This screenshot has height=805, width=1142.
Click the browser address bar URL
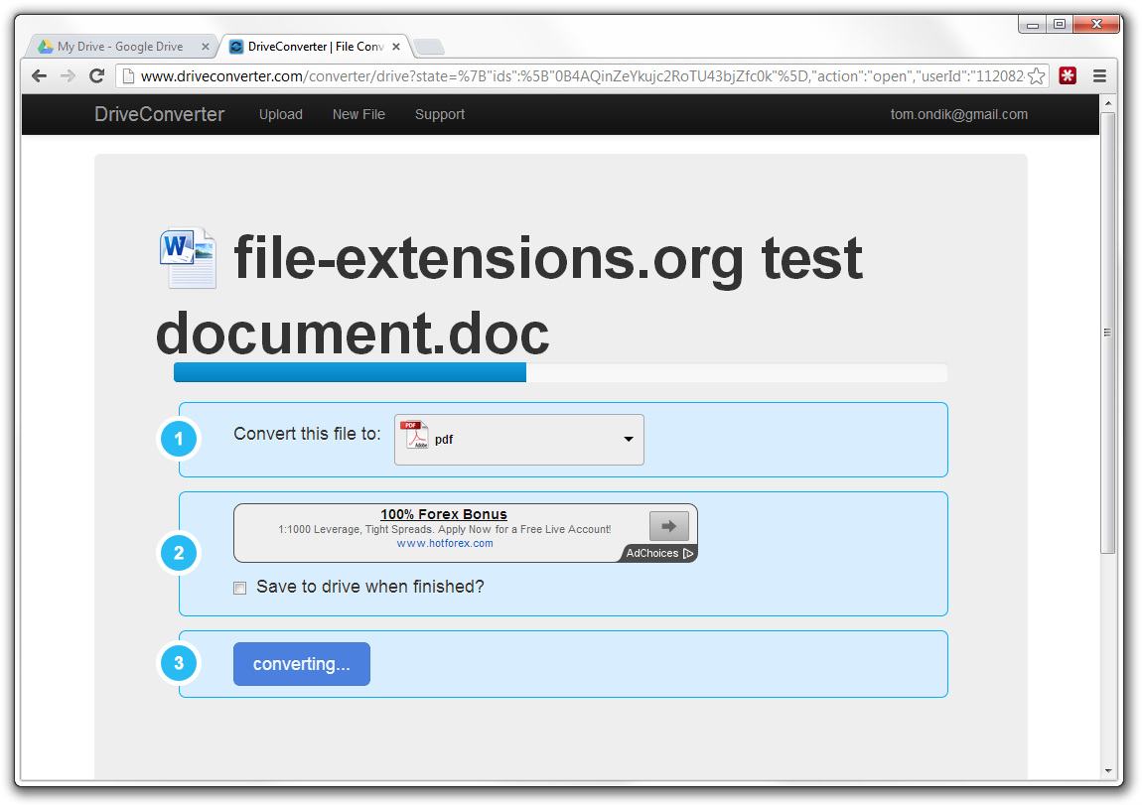click(x=582, y=75)
